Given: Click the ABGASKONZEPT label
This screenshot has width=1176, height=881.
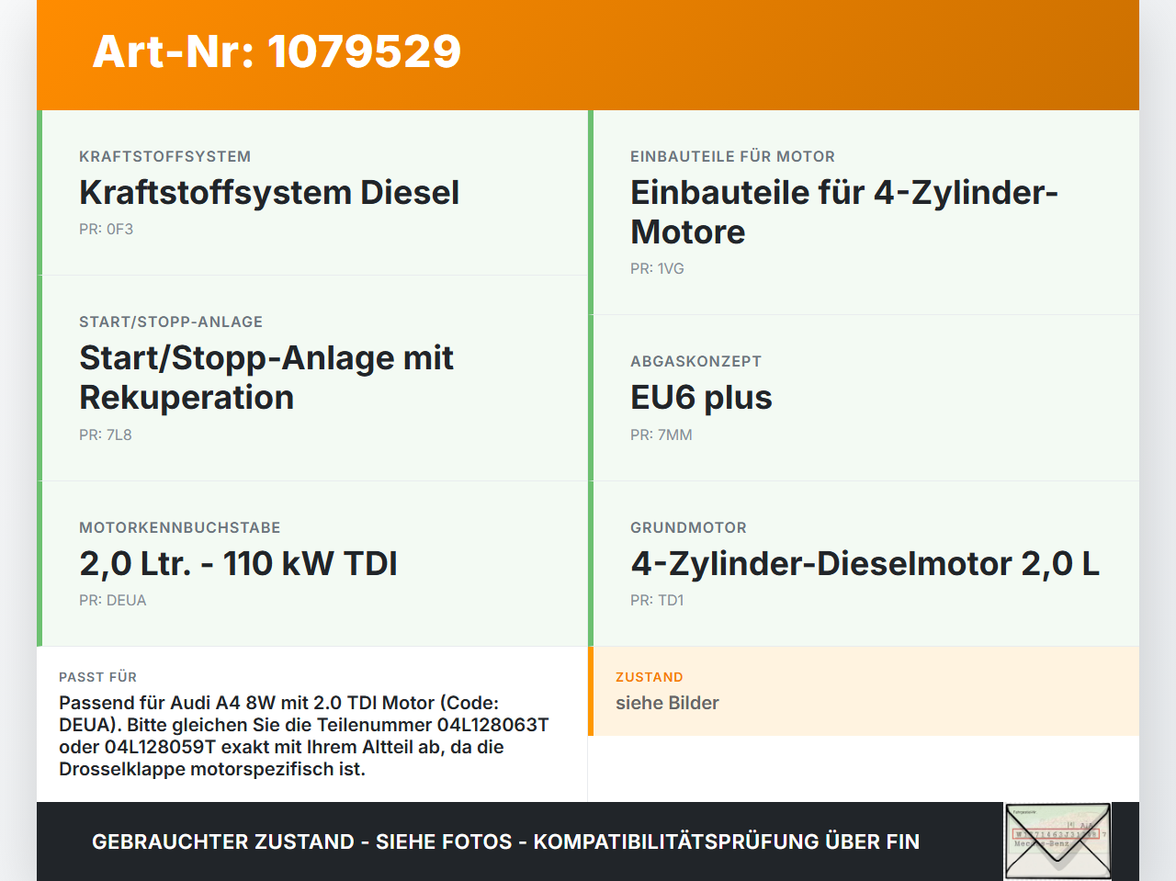Looking at the screenshot, I should click(x=696, y=362).
